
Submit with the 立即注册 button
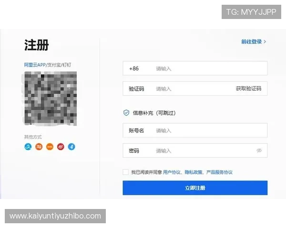coord(195,188)
